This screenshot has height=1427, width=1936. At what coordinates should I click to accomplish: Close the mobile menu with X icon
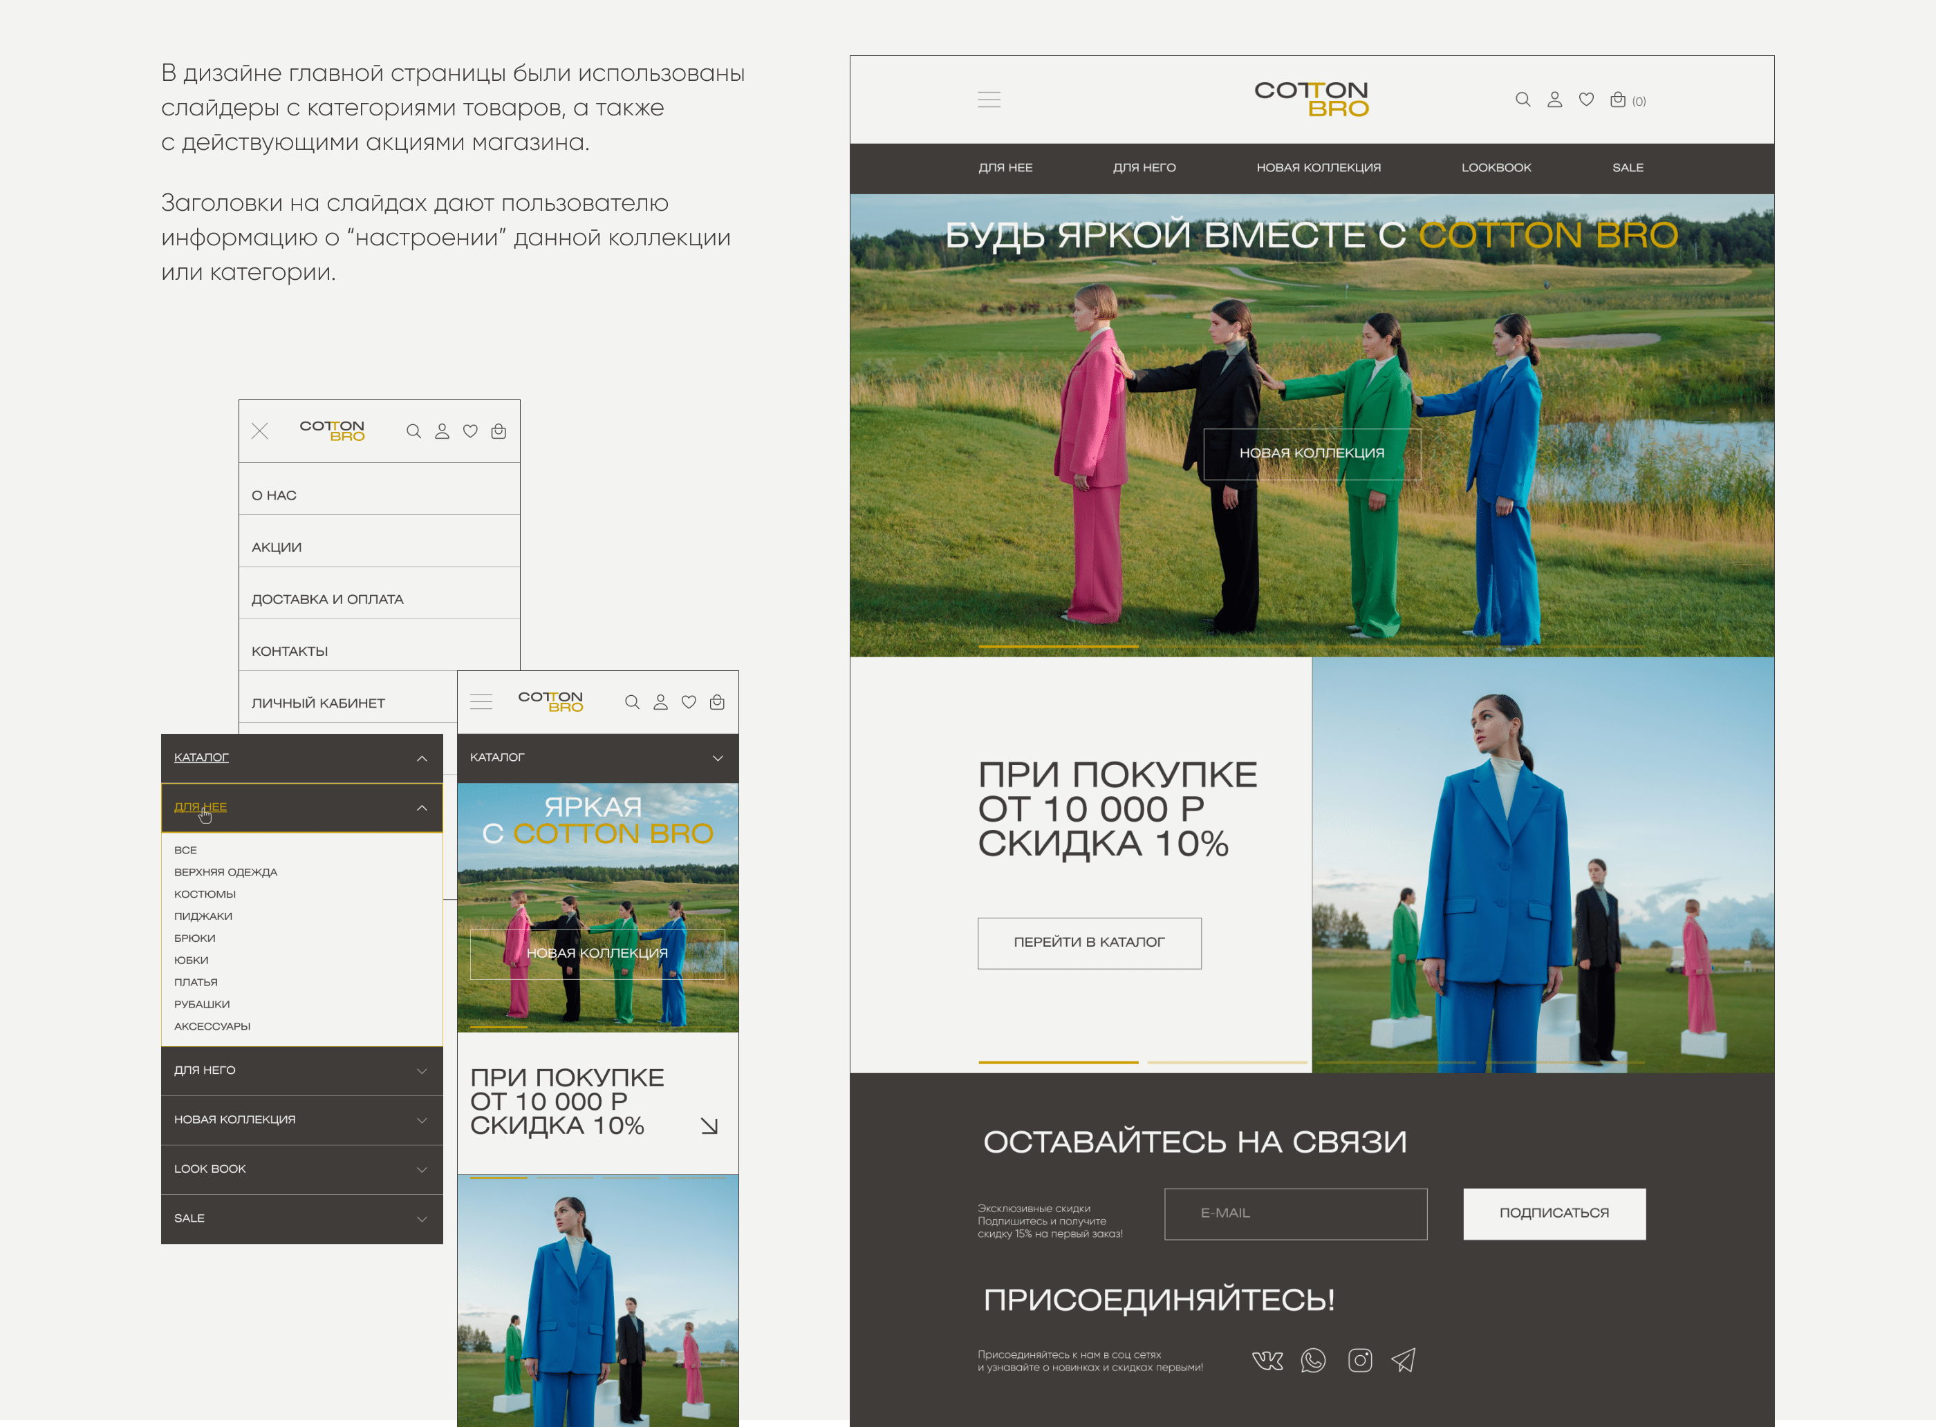click(x=259, y=430)
